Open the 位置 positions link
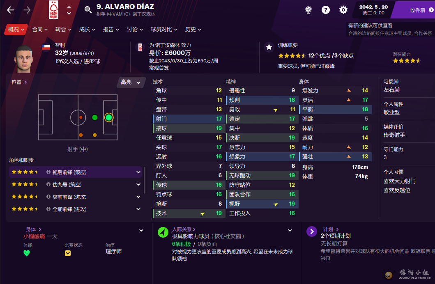The image size is (435, 284). (x=19, y=82)
